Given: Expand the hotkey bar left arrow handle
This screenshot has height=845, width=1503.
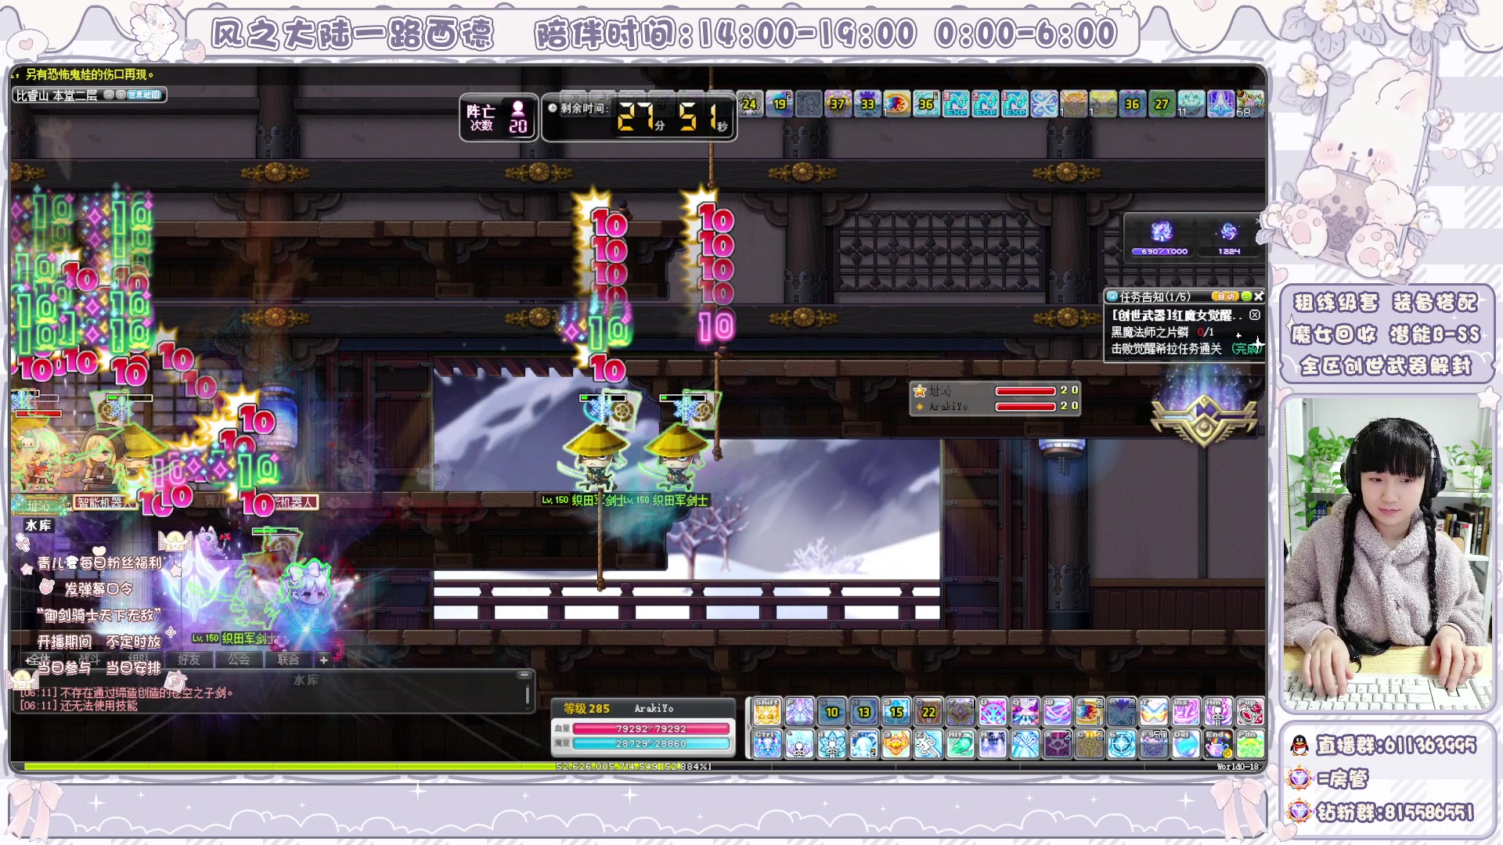Looking at the screenshot, I should pyautogui.click(x=748, y=728).
